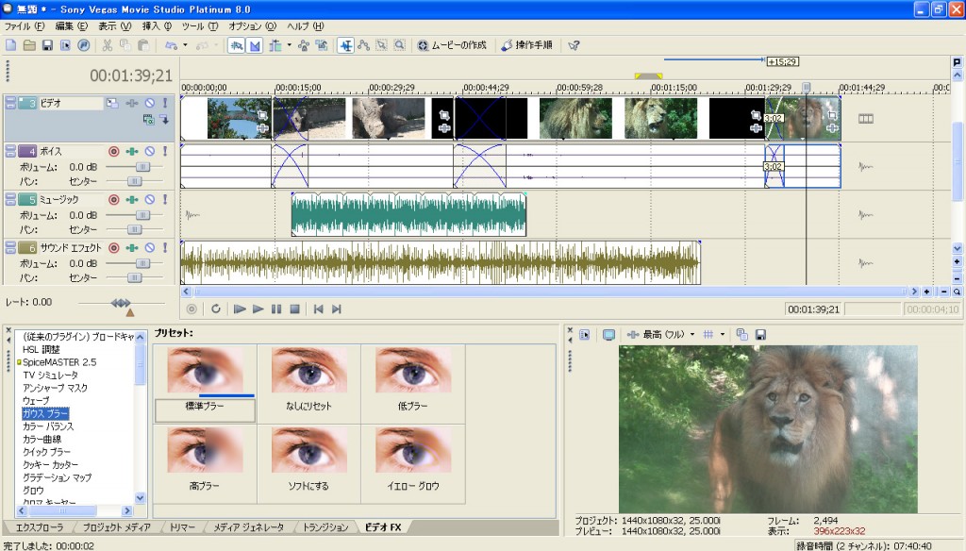Viewport: 966px width, 551px height.
Task: Click the playback rate slider
Action: pos(121,303)
